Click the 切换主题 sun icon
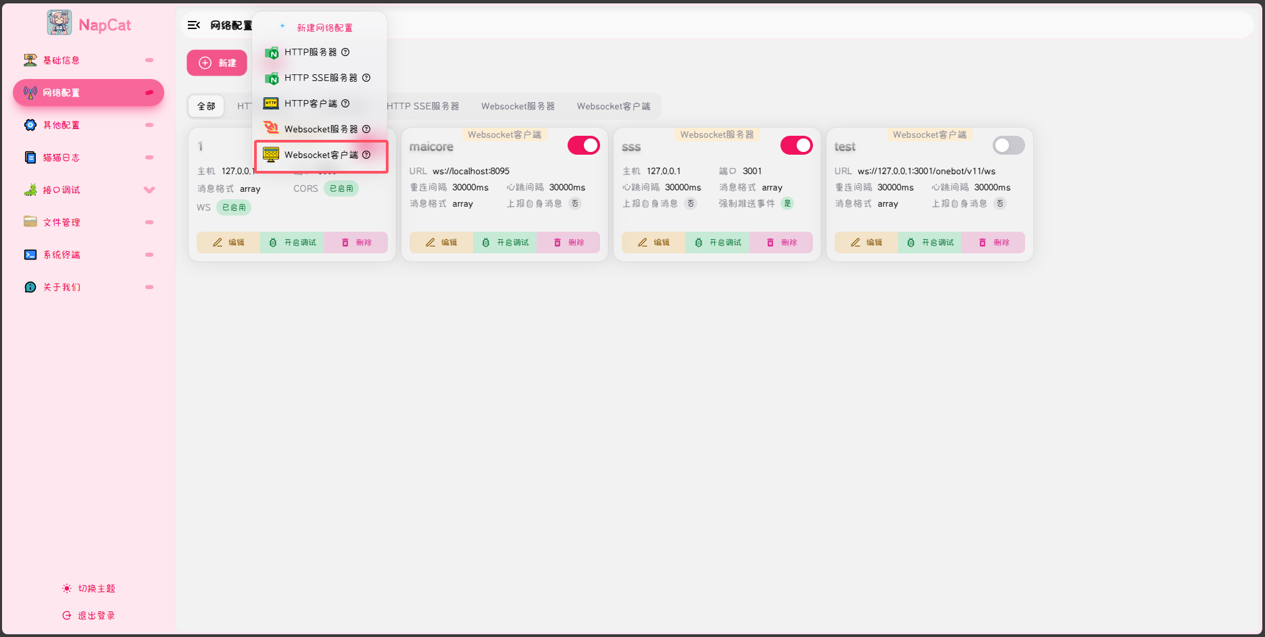 [66, 588]
